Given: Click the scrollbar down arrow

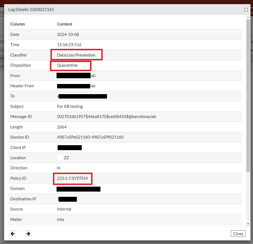Looking at the screenshot, I should pyautogui.click(x=248, y=224).
